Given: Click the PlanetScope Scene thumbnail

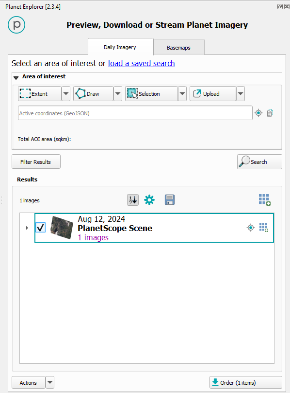Looking at the screenshot, I should pos(62,228).
